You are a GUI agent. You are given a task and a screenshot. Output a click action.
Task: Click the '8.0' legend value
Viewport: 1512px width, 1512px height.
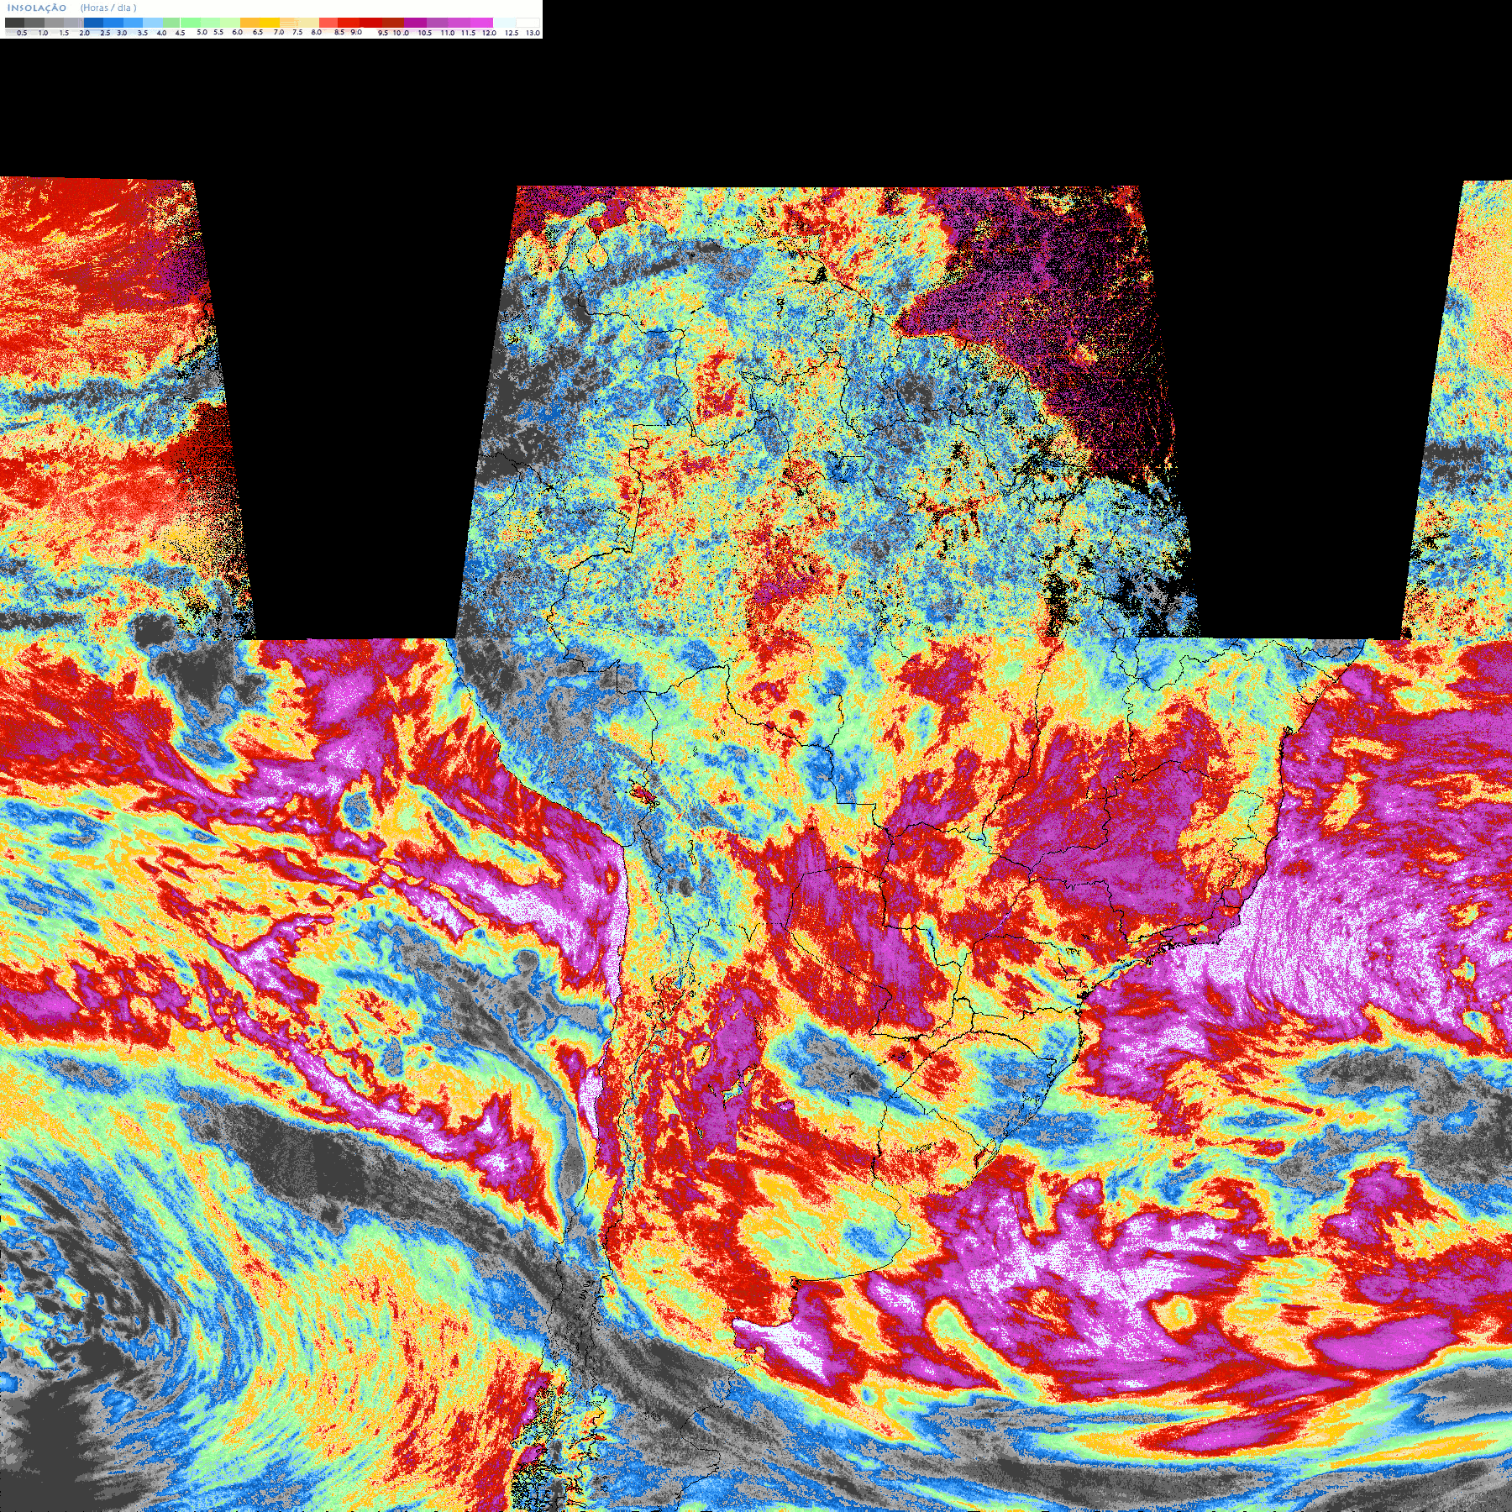pos(317,32)
